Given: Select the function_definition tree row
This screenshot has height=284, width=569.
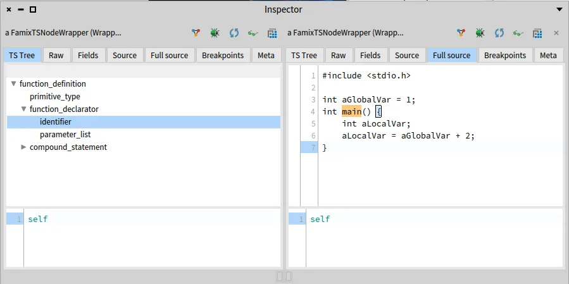Looking at the screenshot, I should tap(144, 83).
